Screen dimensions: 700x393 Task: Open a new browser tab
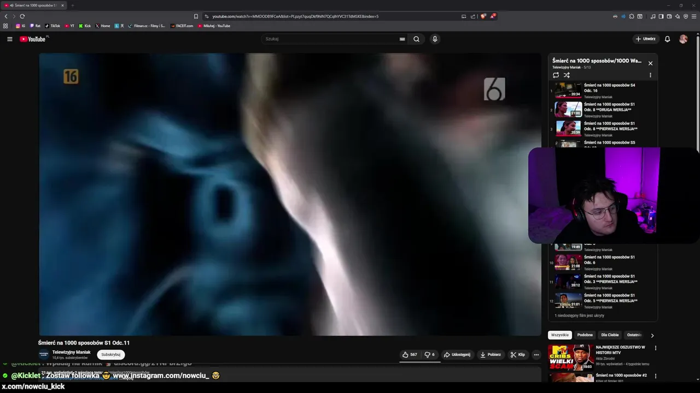[72, 5]
